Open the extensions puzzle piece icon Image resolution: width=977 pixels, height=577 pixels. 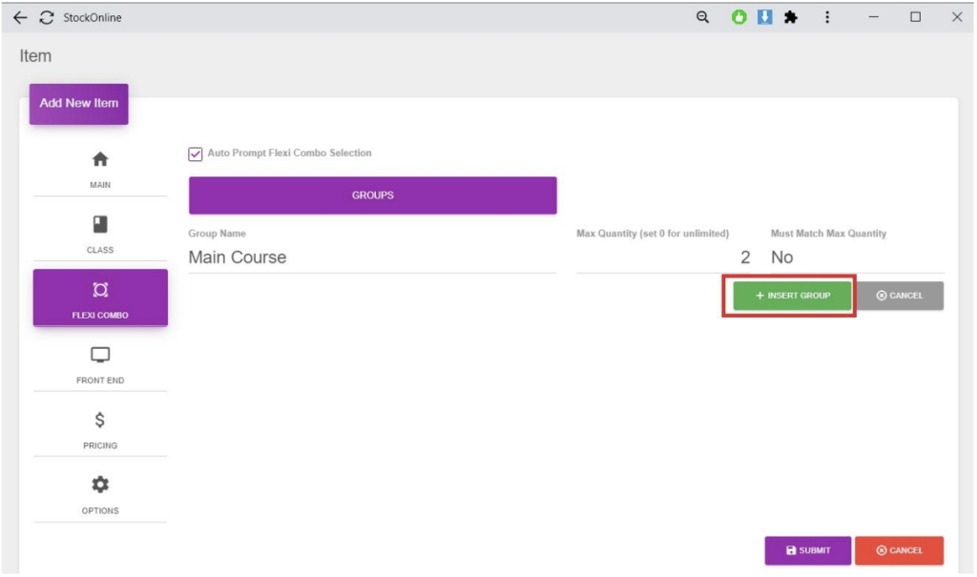click(790, 17)
